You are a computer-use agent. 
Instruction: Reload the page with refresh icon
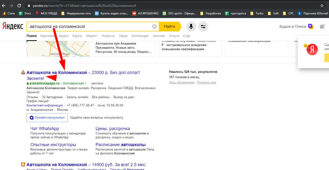(19, 5)
